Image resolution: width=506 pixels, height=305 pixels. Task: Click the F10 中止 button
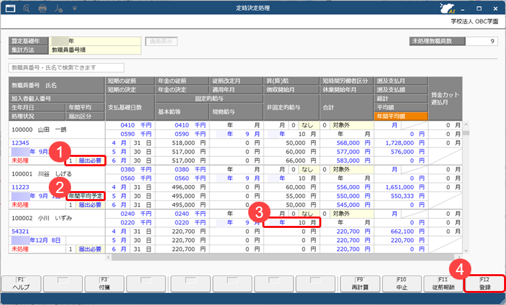tap(400, 283)
